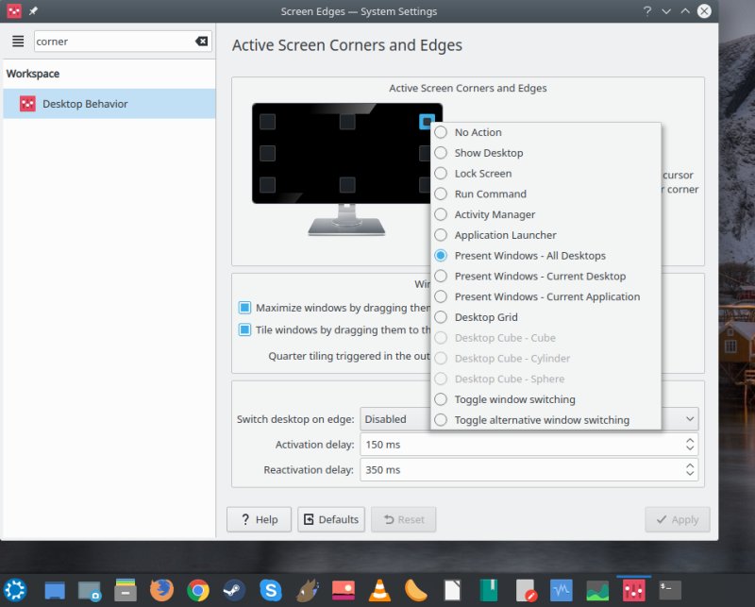Clear the 'corner' search text
The width and height of the screenshot is (755, 607).
click(202, 42)
